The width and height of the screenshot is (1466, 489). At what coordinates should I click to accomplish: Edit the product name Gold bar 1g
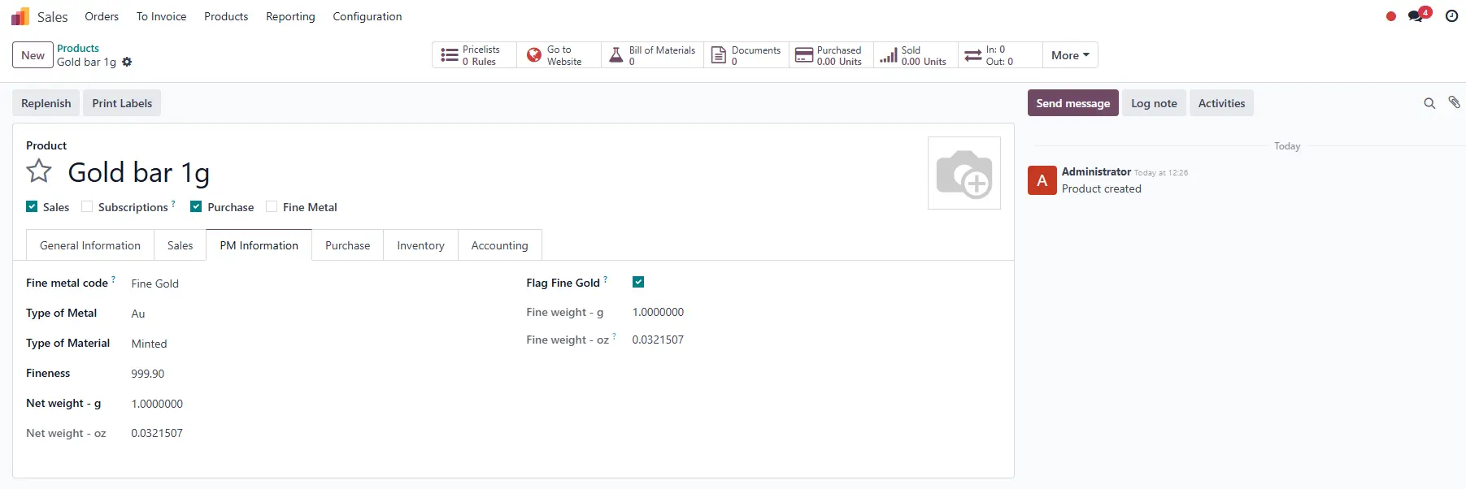point(139,172)
